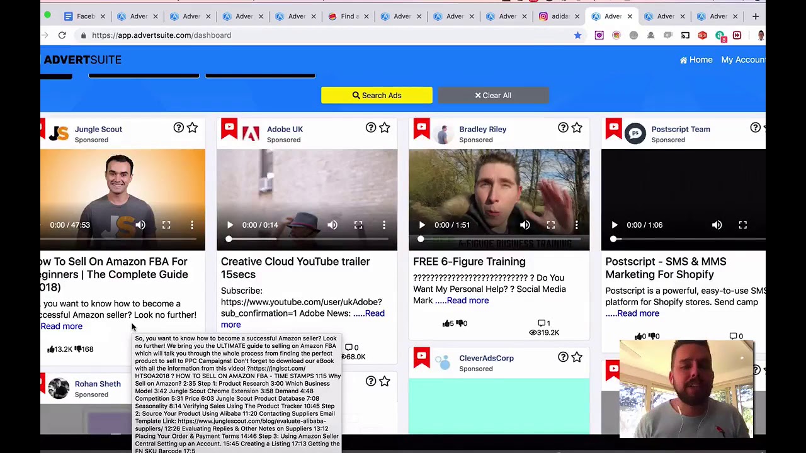The image size is (806, 453).
Task: Open the help icon on Postscript Team ad
Action: [755, 128]
